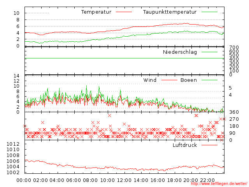Viewport: 249px width, 187px height.
Task: Click the 20:00 time axis label
Action: 191,180
